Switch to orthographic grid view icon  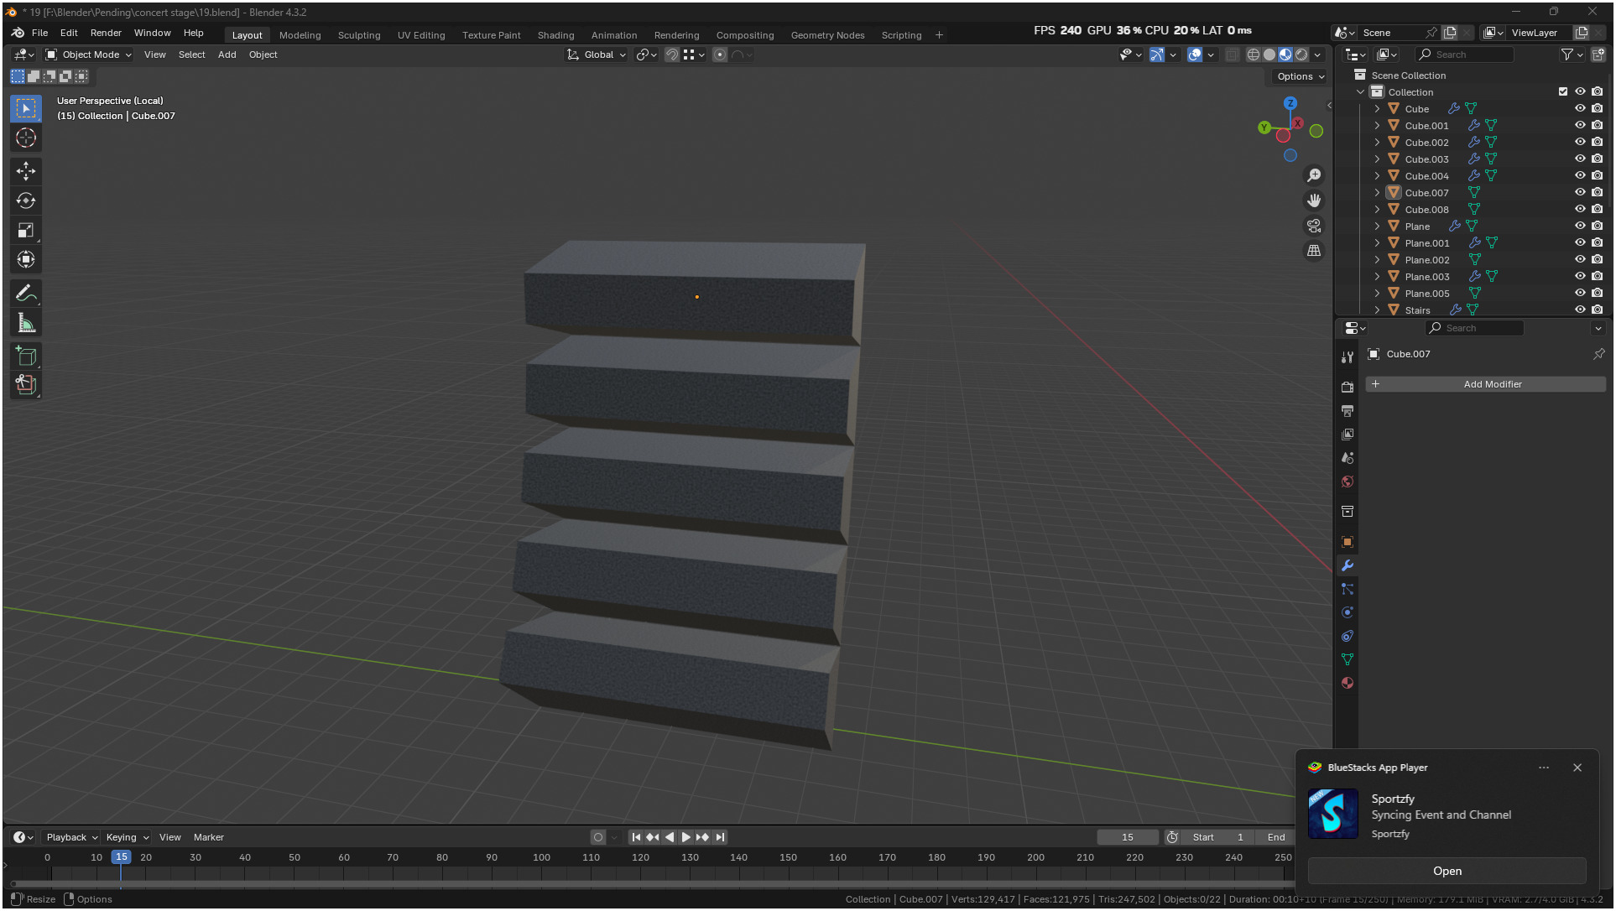click(1314, 251)
